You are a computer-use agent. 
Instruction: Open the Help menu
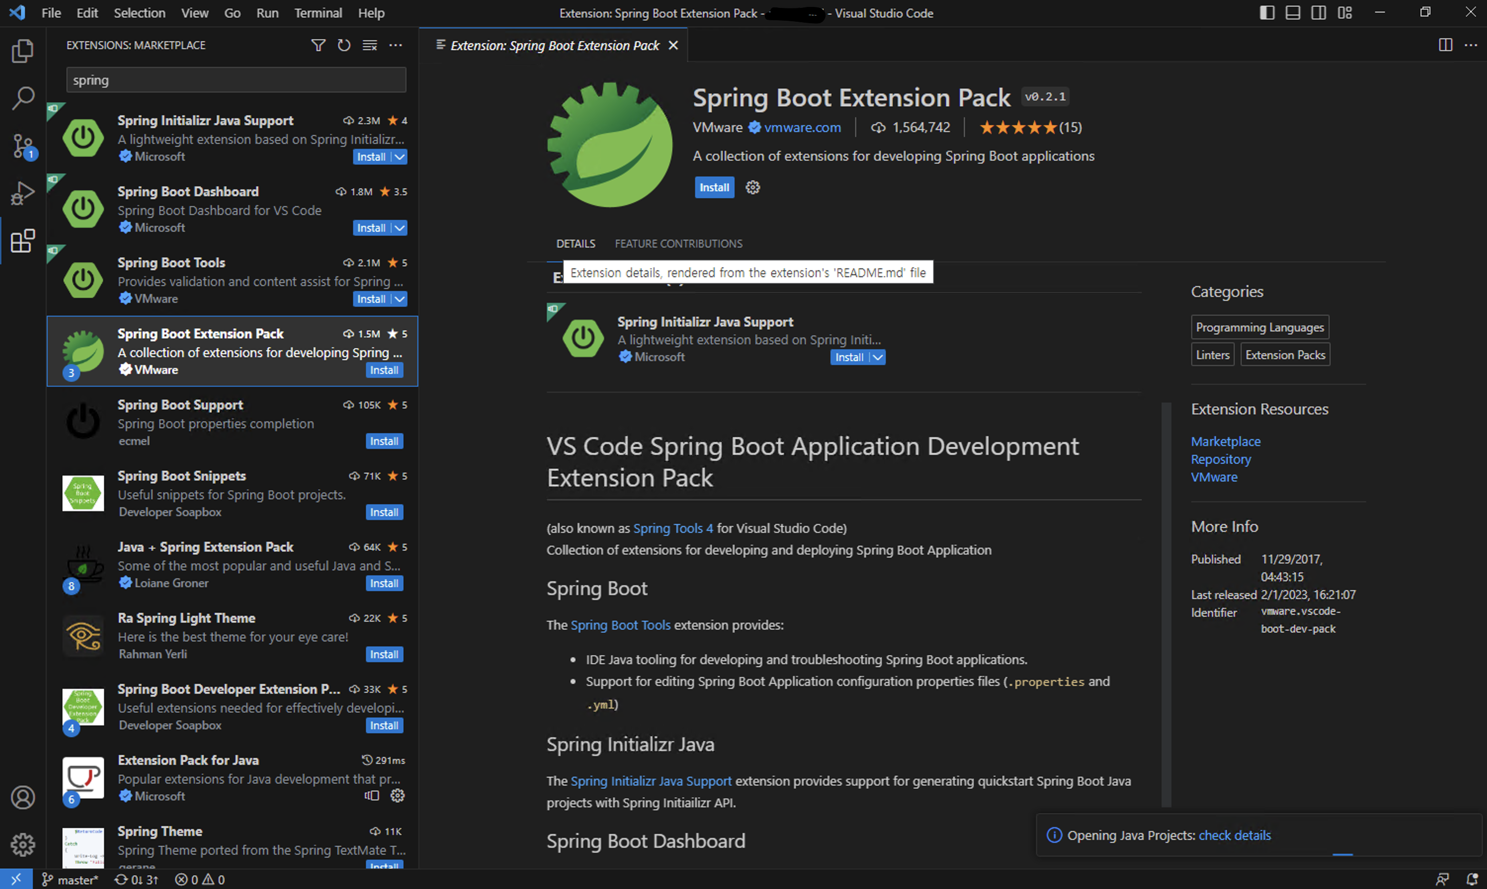tap(371, 12)
